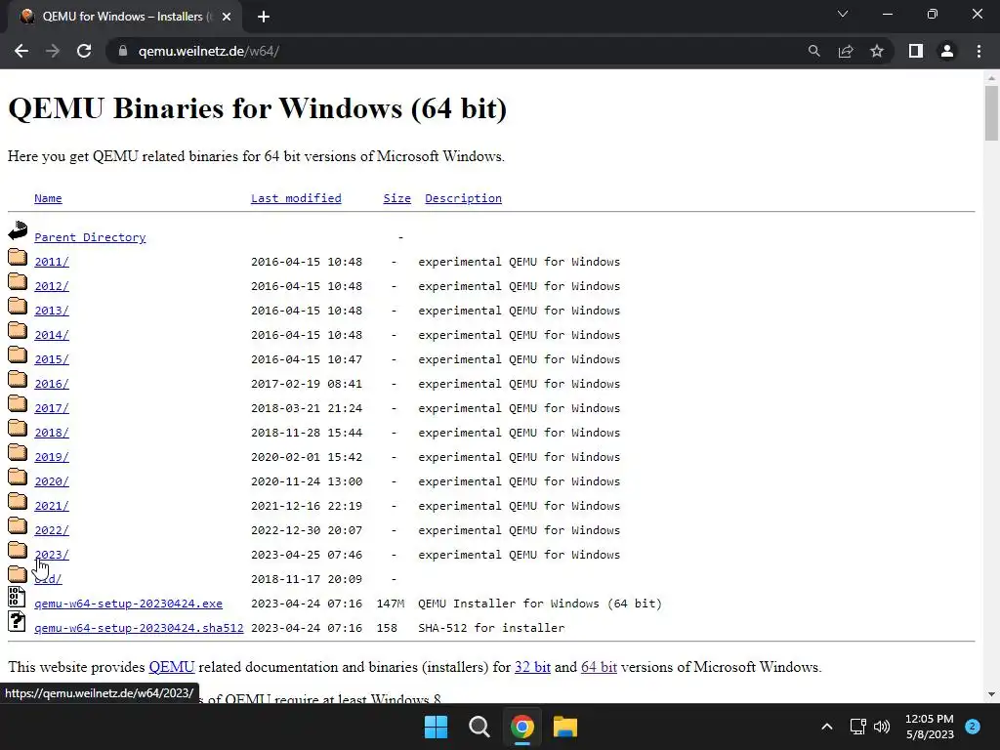
Task: Open the notification badge showing 2
Action: 973,726
